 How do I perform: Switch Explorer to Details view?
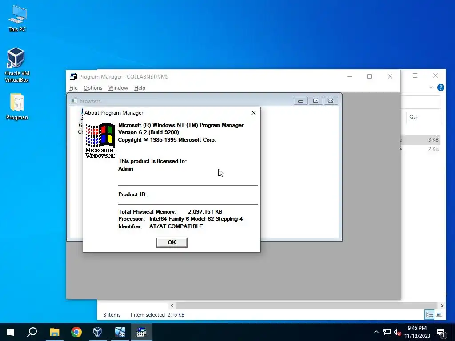pyautogui.click(x=429, y=314)
